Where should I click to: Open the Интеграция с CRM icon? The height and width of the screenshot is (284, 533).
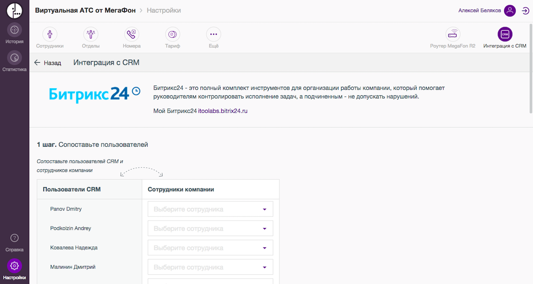click(x=505, y=34)
